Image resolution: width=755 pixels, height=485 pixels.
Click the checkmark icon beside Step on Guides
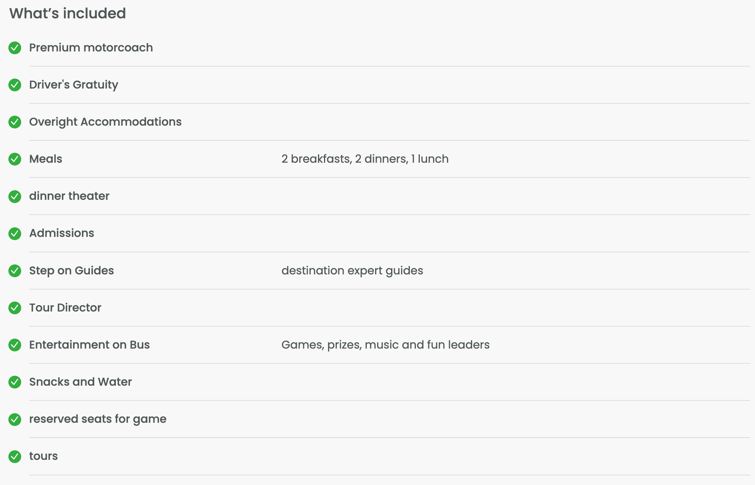pyautogui.click(x=15, y=271)
